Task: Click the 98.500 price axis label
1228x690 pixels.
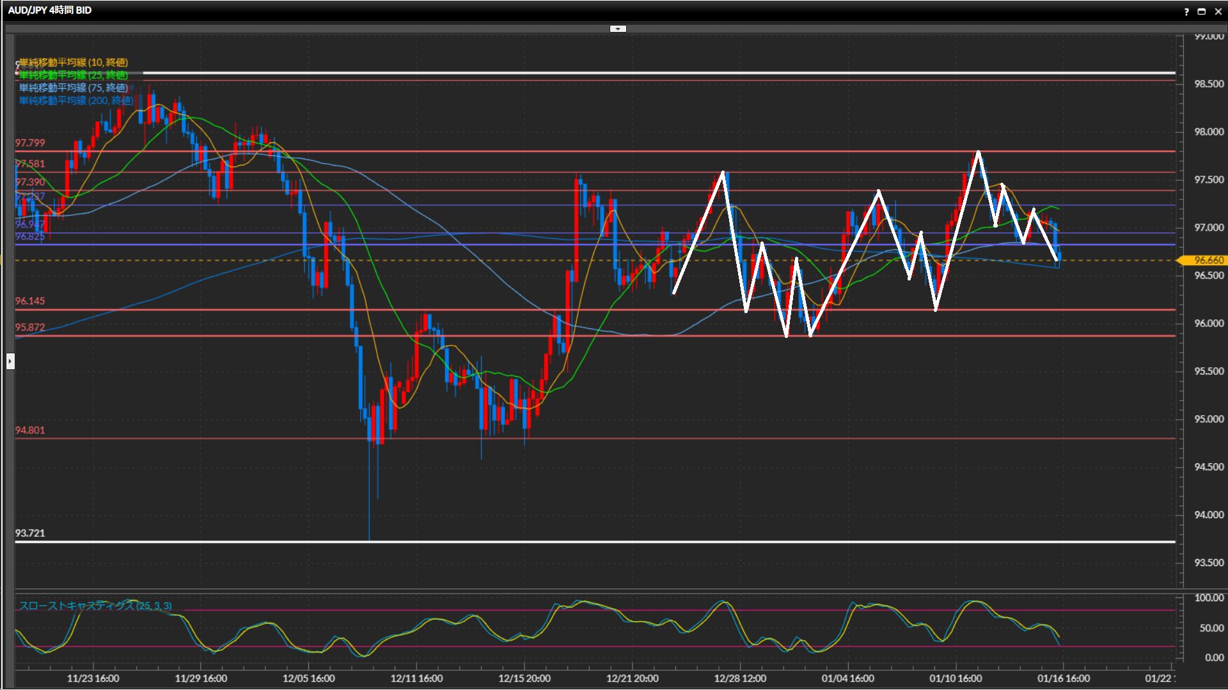Action: 1208,84
